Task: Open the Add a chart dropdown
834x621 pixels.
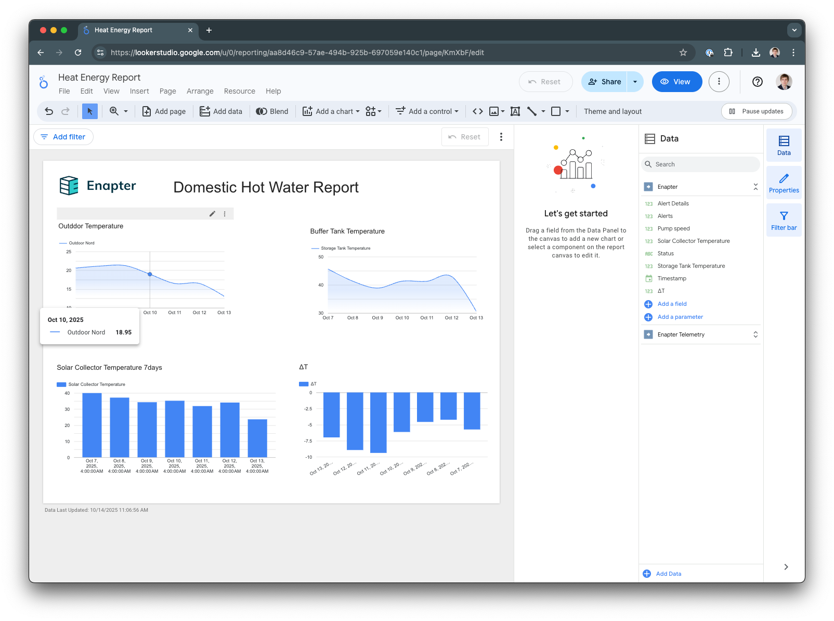Action: coord(331,111)
